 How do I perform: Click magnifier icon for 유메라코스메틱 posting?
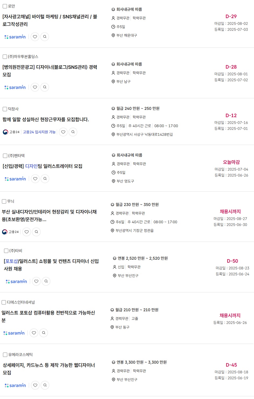[45, 385]
